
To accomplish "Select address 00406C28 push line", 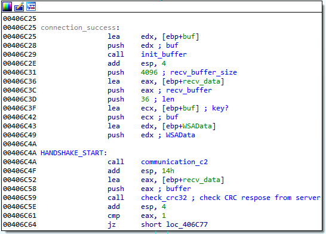I will [x=20, y=45].
